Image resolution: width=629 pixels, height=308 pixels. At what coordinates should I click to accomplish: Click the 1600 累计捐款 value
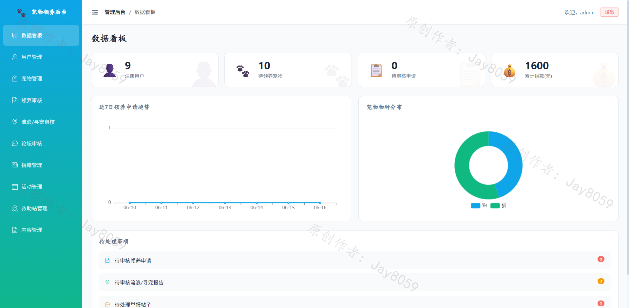coord(537,66)
